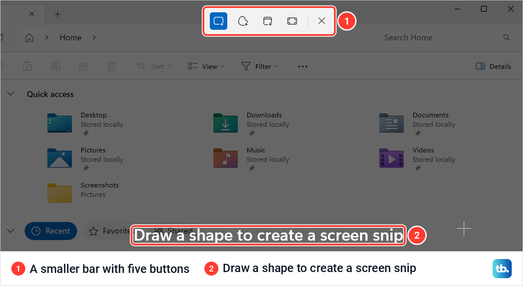The height and width of the screenshot is (286, 523).
Task: Click the Music folder name text
Action: click(x=256, y=150)
